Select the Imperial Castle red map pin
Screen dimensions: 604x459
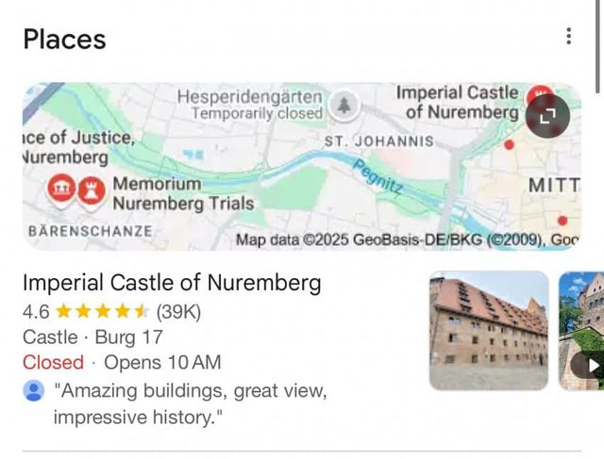point(539,95)
